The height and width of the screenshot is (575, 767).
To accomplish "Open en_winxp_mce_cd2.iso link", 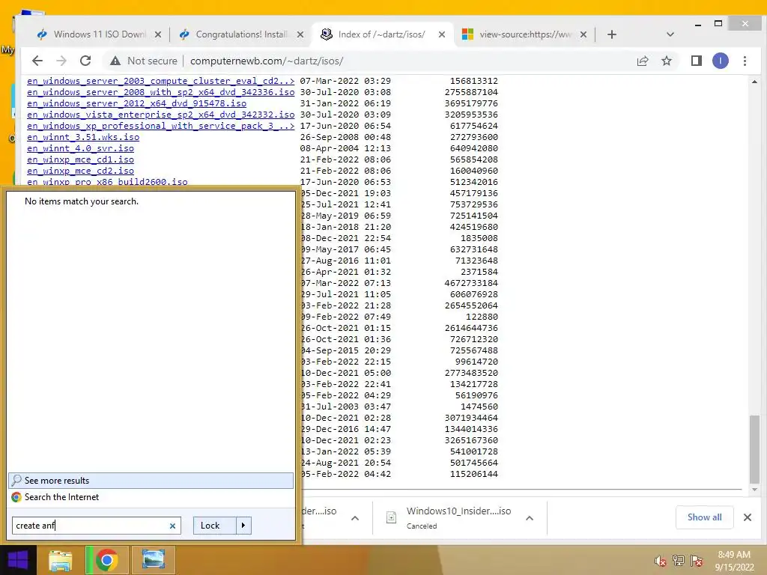I will pos(80,171).
